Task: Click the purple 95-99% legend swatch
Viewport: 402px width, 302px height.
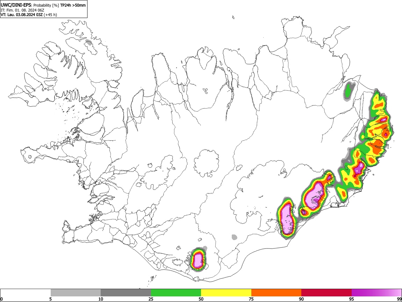Action: point(376,293)
